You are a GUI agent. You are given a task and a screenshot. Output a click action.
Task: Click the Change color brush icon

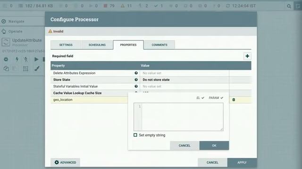(37, 69)
